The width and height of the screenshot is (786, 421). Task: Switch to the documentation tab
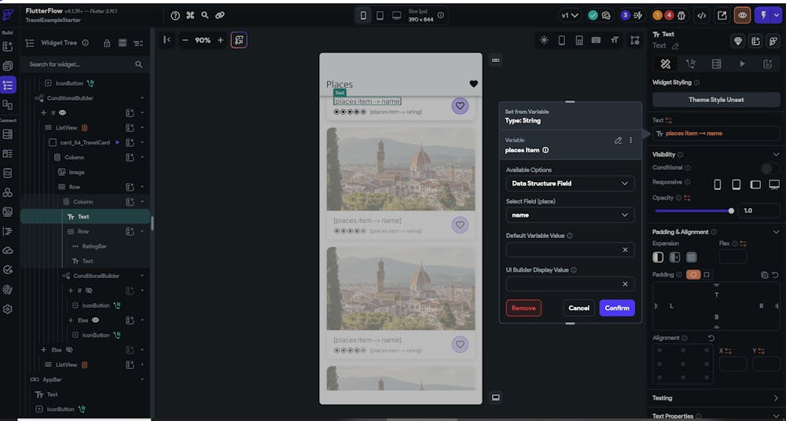coord(767,64)
